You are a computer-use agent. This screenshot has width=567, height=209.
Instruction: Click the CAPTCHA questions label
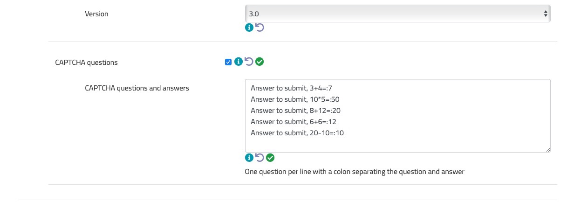coord(86,63)
